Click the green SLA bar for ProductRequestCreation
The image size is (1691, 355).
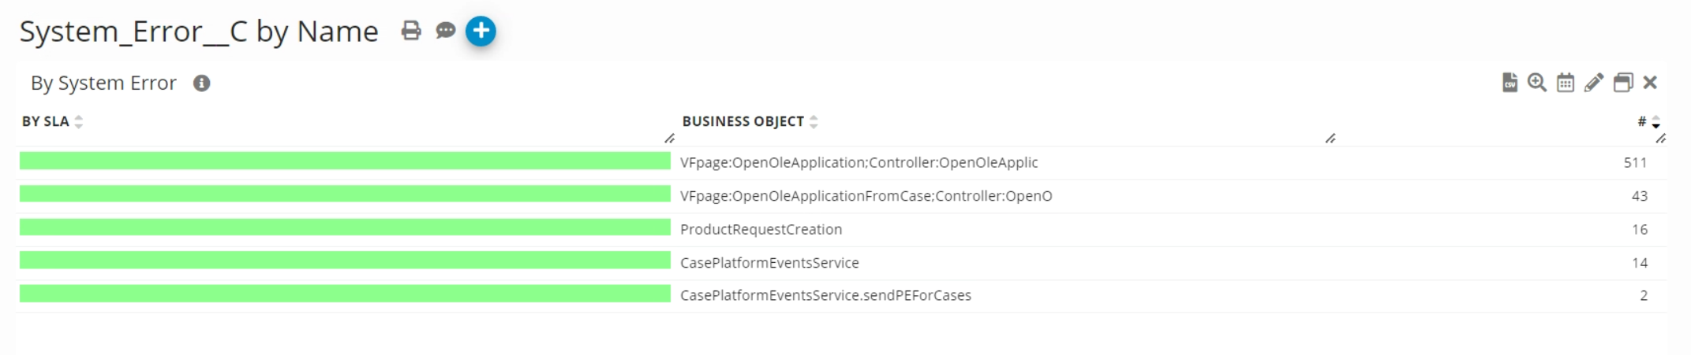click(345, 227)
